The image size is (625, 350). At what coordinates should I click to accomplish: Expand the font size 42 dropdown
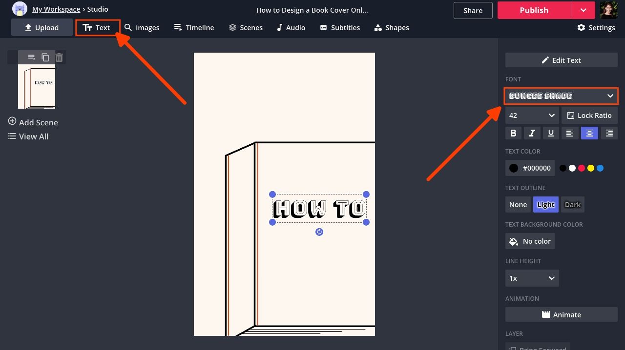(532, 116)
